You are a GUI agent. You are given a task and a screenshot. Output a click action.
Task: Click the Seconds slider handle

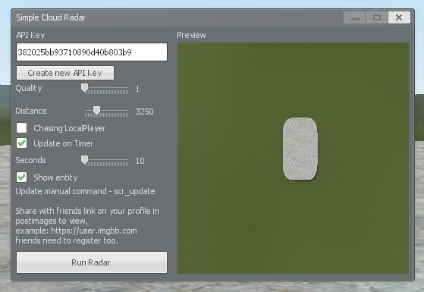[x=85, y=160]
